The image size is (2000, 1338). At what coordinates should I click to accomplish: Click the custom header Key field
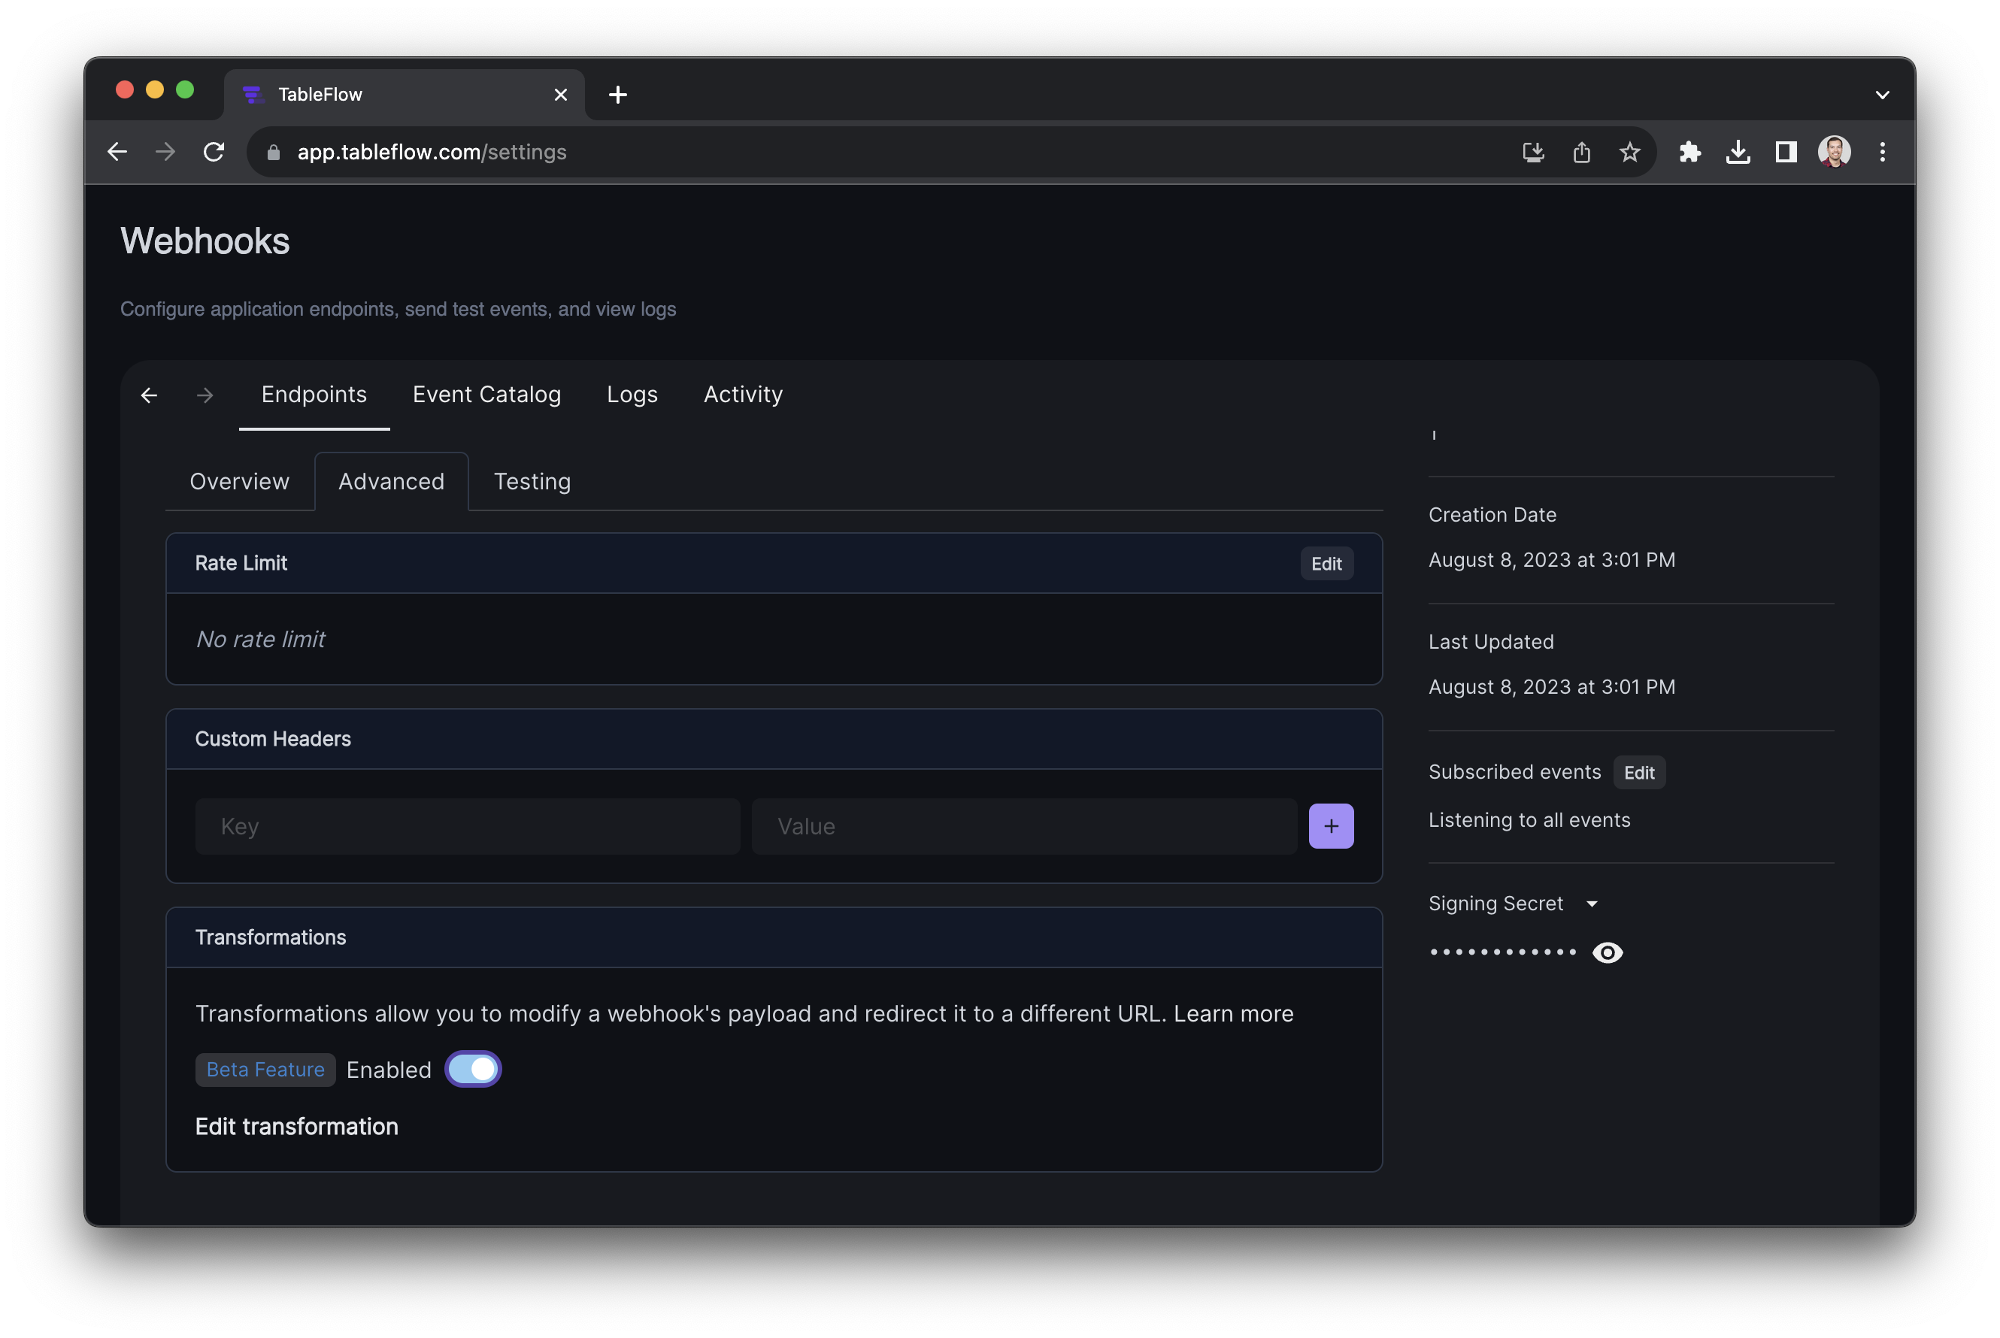[467, 826]
